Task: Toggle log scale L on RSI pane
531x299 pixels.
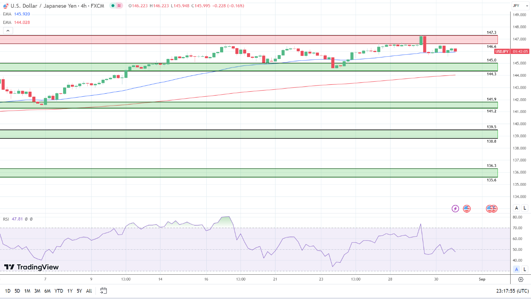Action: 525,269
